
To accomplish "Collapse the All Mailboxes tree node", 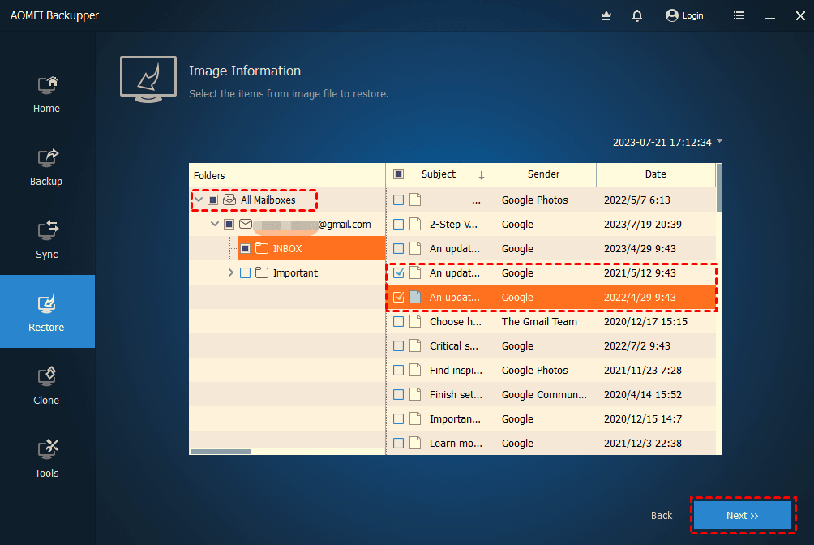I will 199,200.
